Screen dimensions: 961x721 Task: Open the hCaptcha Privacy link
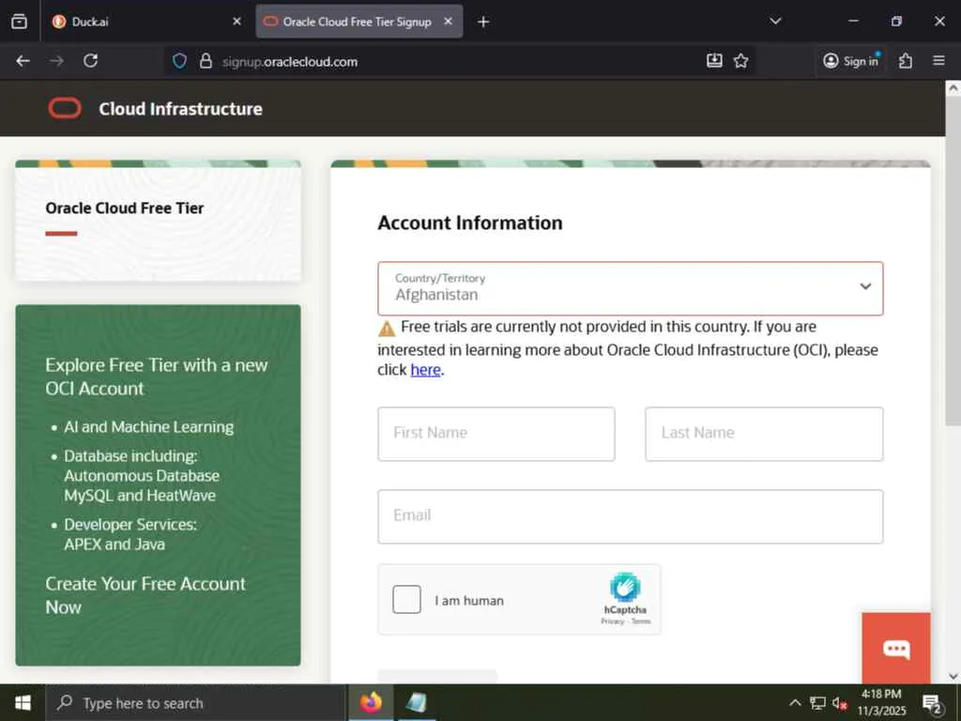[x=612, y=621]
